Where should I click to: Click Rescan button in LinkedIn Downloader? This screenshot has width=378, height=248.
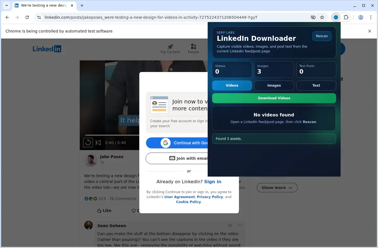(322, 36)
